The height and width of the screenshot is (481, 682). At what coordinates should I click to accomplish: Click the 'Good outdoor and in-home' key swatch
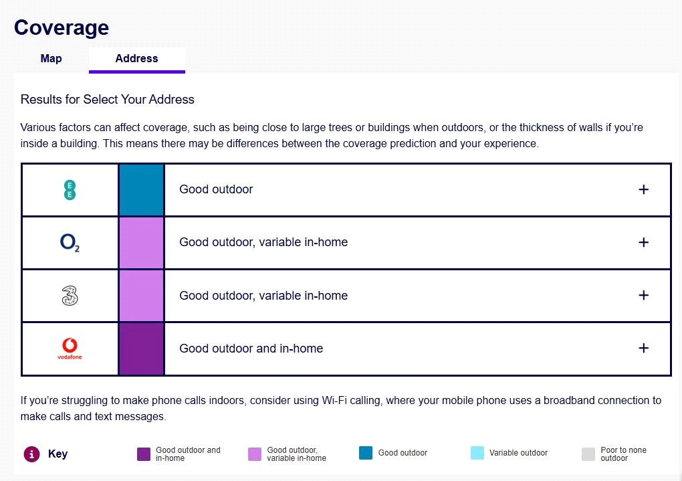(x=143, y=454)
